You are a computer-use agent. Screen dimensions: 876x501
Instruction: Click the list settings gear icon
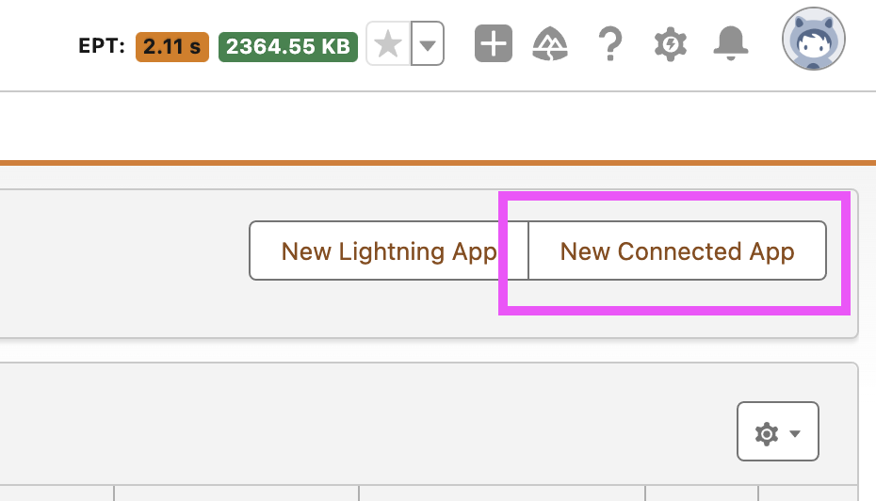[767, 432]
